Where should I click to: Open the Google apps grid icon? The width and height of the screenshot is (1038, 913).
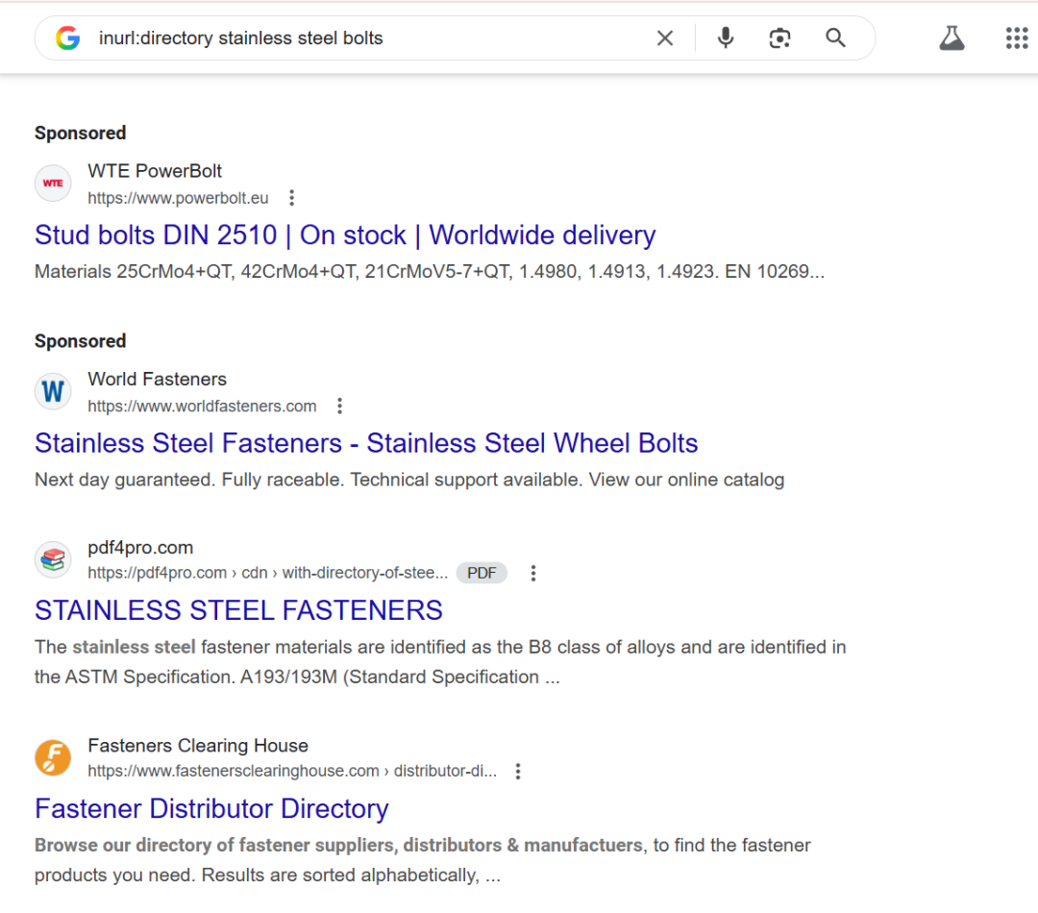[x=1017, y=38]
